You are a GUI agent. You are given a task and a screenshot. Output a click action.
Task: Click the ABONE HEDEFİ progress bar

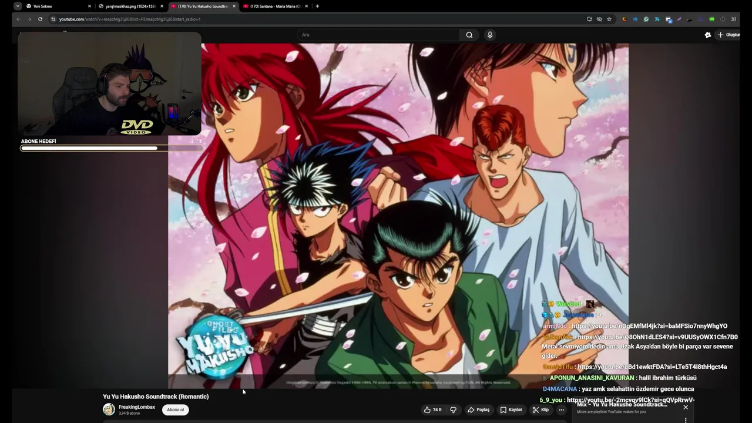[x=111, y=148]
